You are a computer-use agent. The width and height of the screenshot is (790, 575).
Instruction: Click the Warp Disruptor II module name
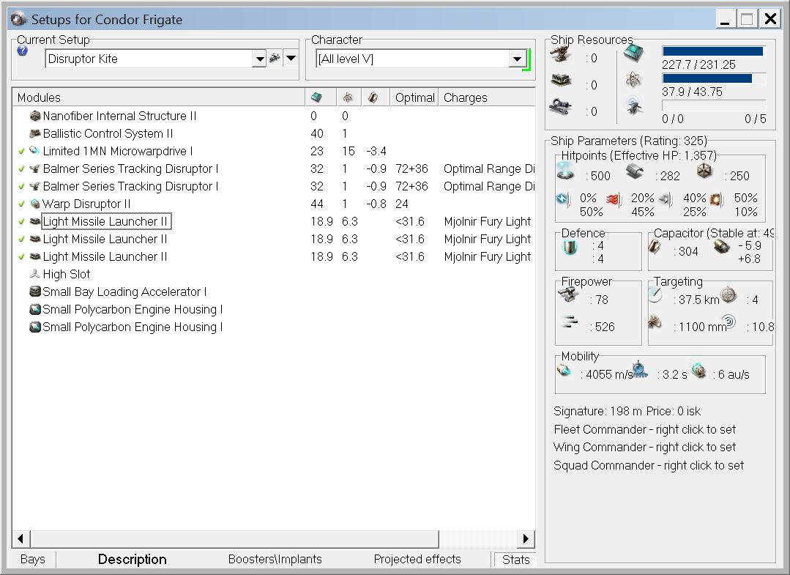tap(86, 204)
